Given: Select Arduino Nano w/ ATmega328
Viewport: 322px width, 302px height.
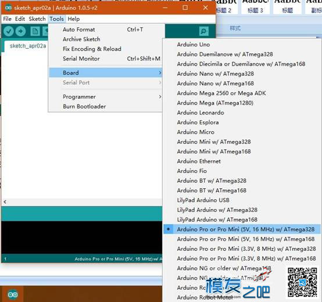Looking at the screenshot, I should [x=242, y=74].
